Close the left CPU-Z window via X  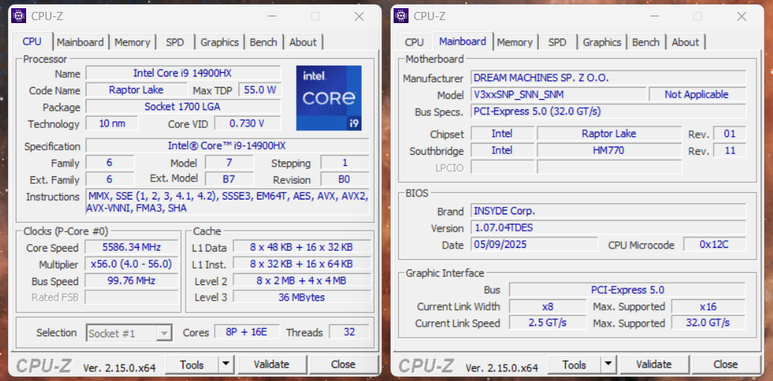coord(359,16)
